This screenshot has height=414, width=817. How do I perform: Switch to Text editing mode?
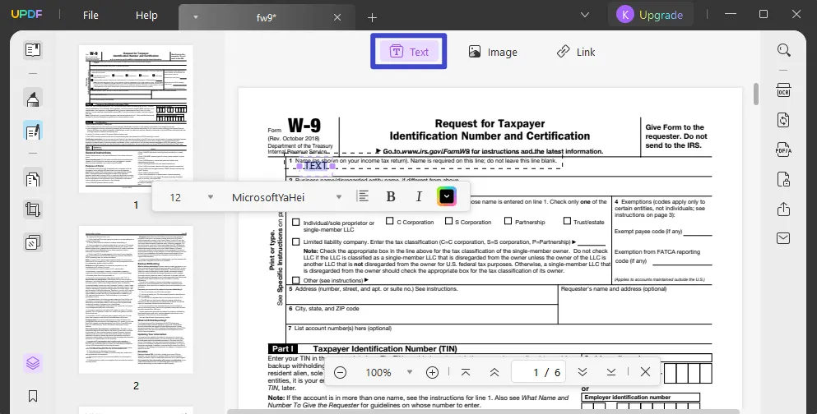tap(409, 52)
